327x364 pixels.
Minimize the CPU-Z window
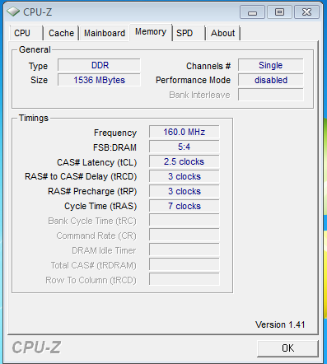[x=252, y=12]
